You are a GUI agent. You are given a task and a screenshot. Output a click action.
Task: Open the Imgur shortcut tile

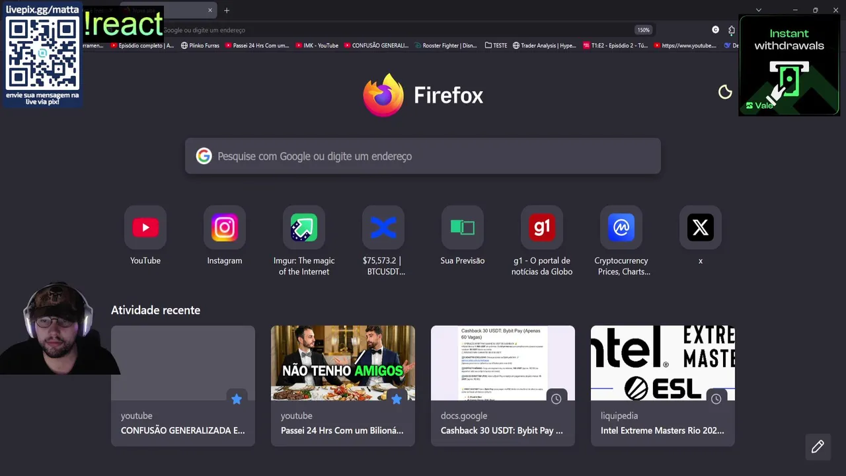[304, 227]
